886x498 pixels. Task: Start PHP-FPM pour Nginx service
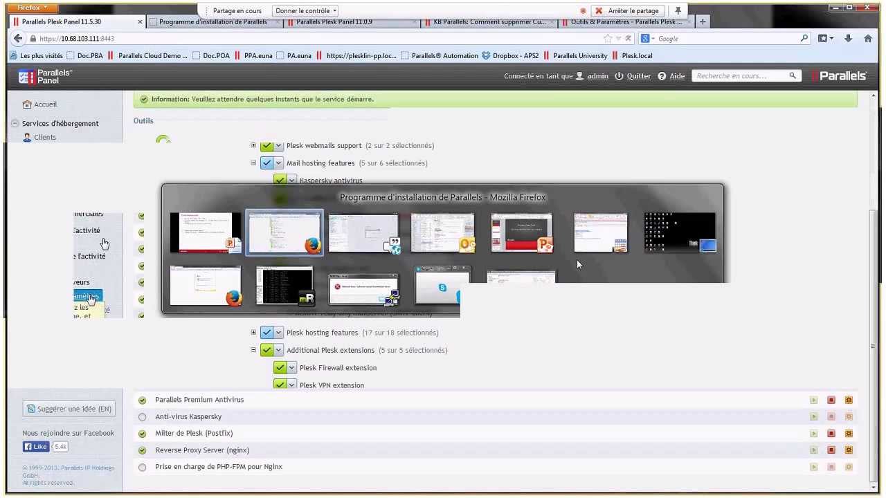tap(813, 467)
